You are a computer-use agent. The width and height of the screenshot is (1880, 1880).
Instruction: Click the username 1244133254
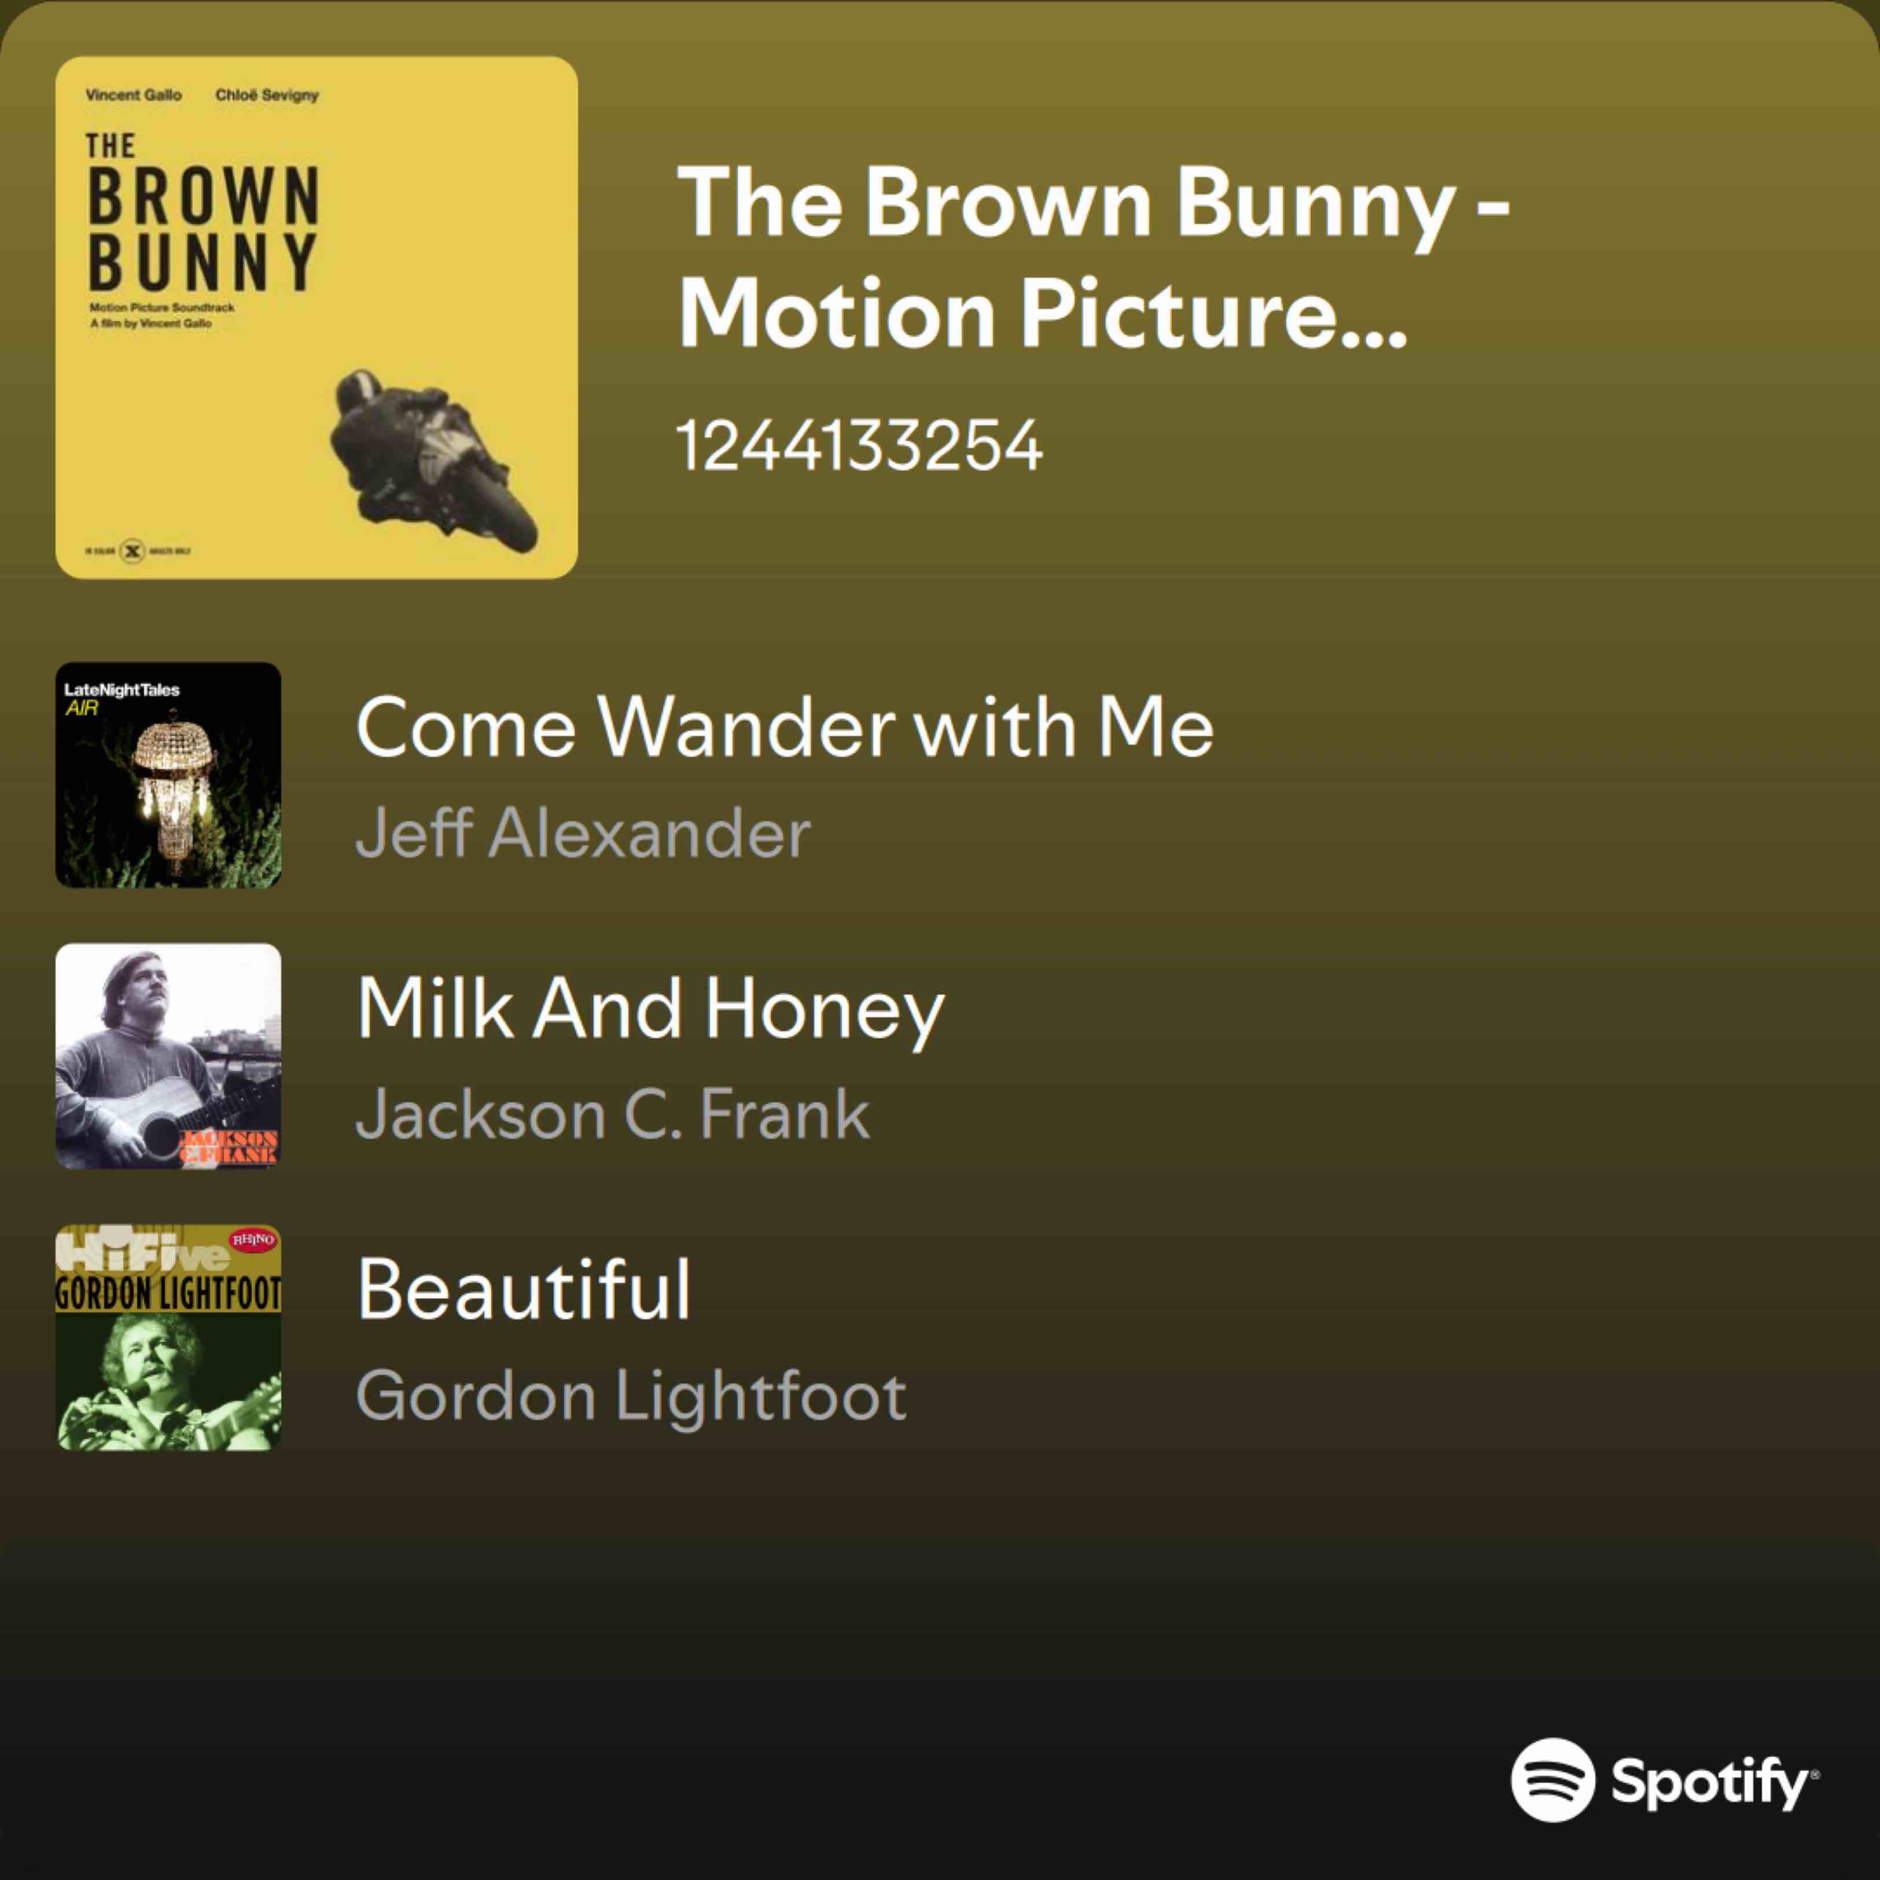point(859,447)
